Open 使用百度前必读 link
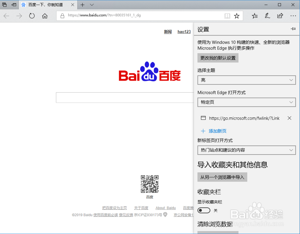The width and height of the screenshot is (300, 234). coord(106,215)
